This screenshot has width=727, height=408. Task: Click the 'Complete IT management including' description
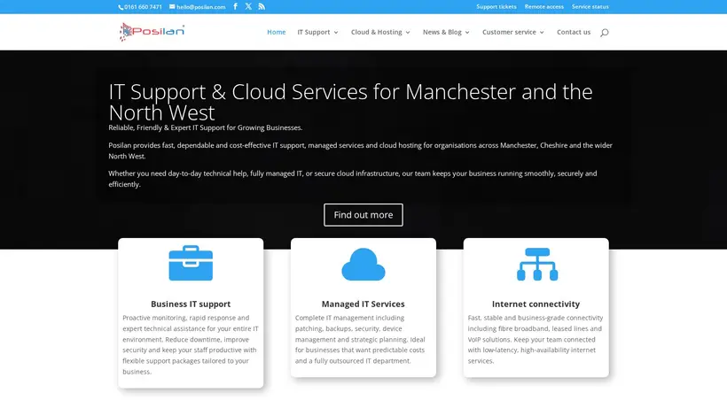(360, 339)
